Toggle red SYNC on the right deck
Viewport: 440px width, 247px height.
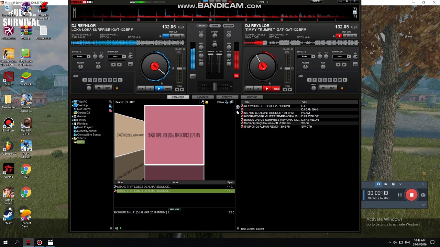(276, 89)
